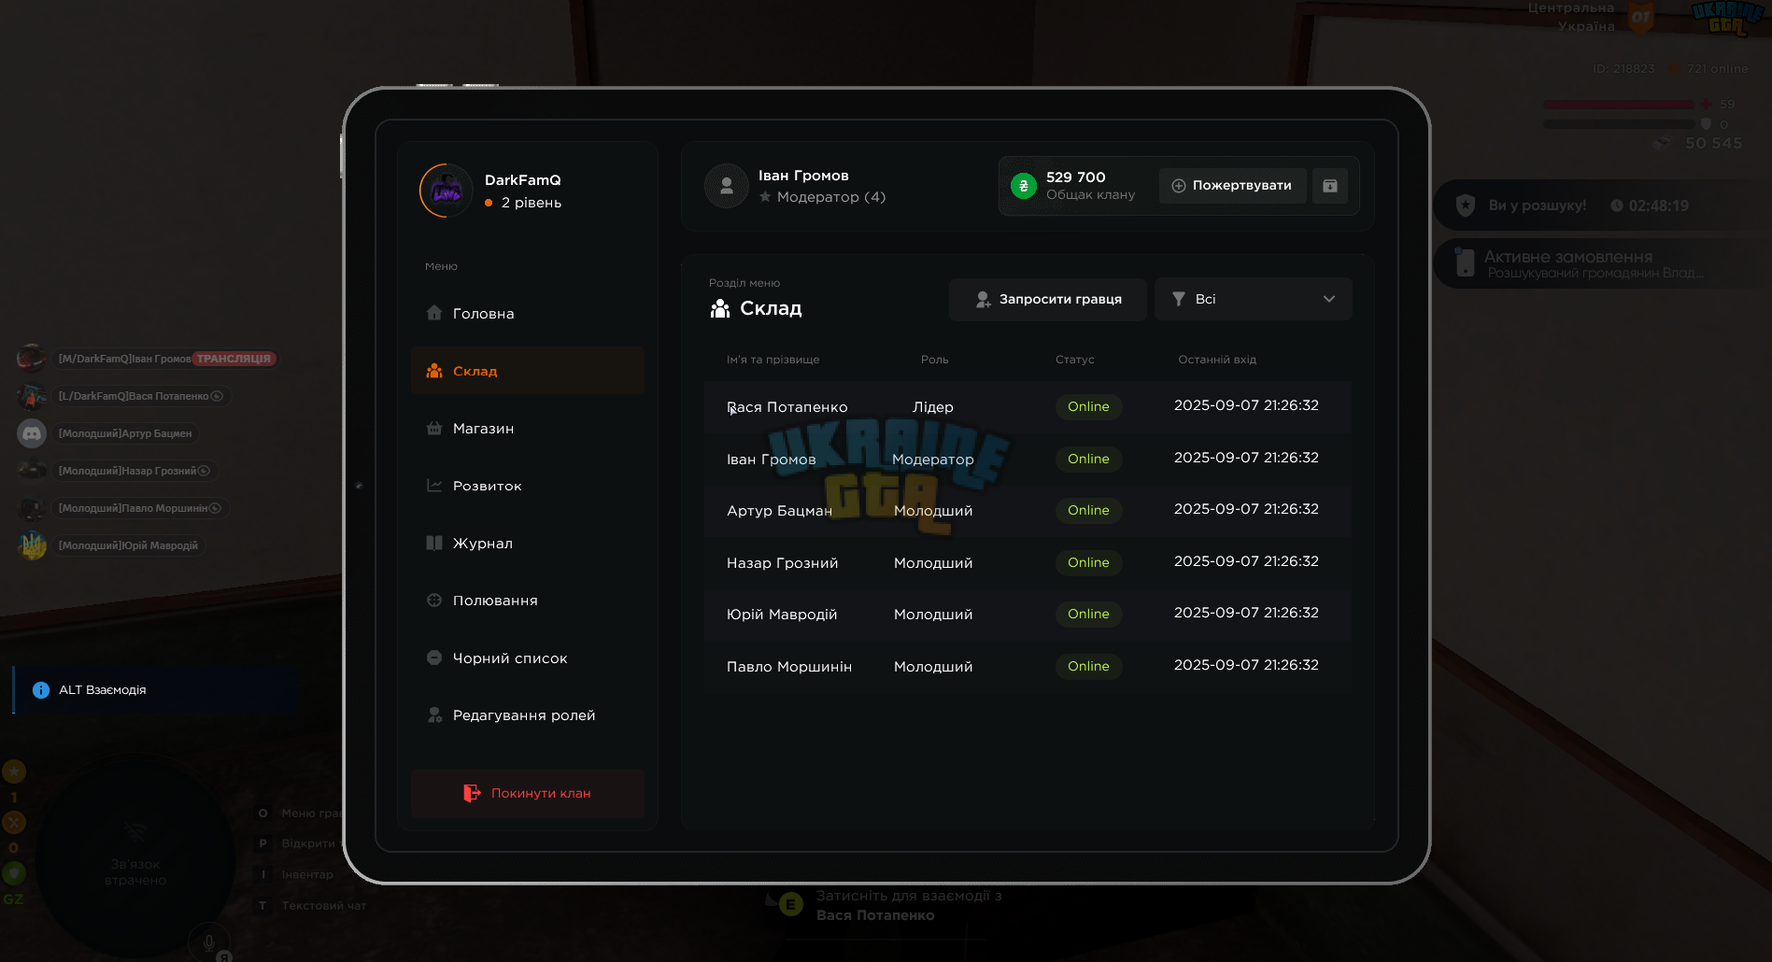Screen dimensions: 1772x962
Task: Select the Склад menu item
Action: [528, 371]
